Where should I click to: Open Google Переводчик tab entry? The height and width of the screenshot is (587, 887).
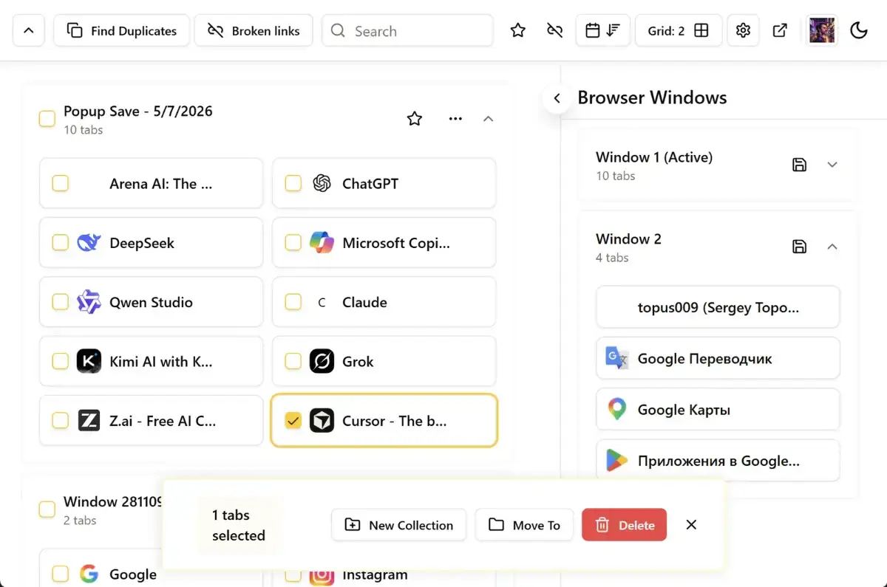click(x=718, y=358)
